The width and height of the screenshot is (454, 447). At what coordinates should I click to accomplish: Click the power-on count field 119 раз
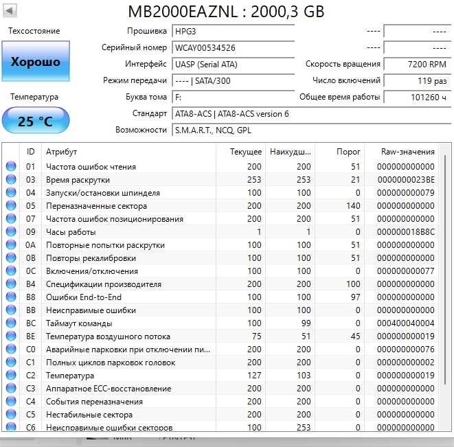click(x=418, y=81)
